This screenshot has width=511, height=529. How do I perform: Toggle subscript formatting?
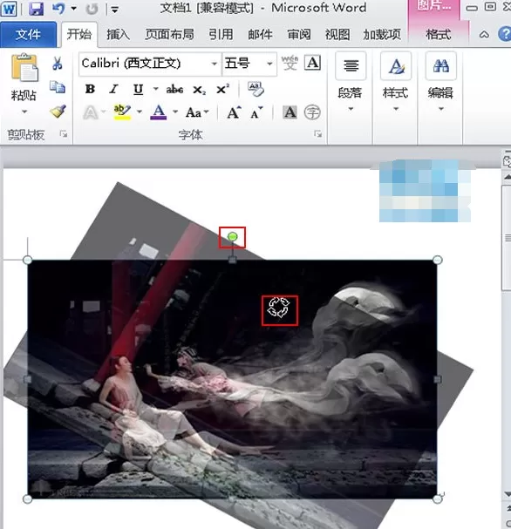[199, 90]
